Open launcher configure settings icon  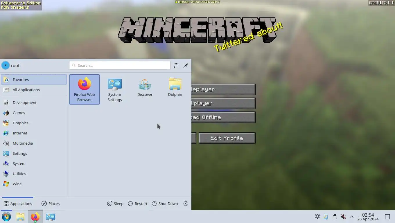click(x=176, y=65)
